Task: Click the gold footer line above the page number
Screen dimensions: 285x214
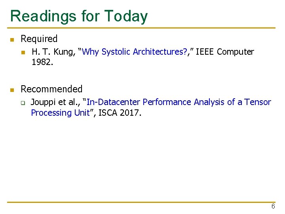Action: click(141, 202)
